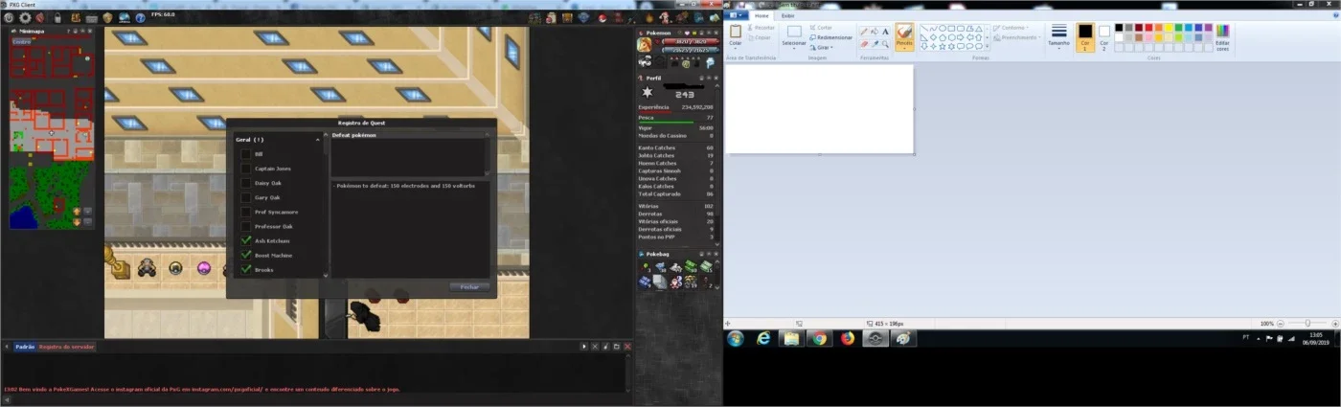The height and width of the screenshot is (407, 1341).
Task: Click Fechar to close the quest log
Action: [x=469, y=287]
